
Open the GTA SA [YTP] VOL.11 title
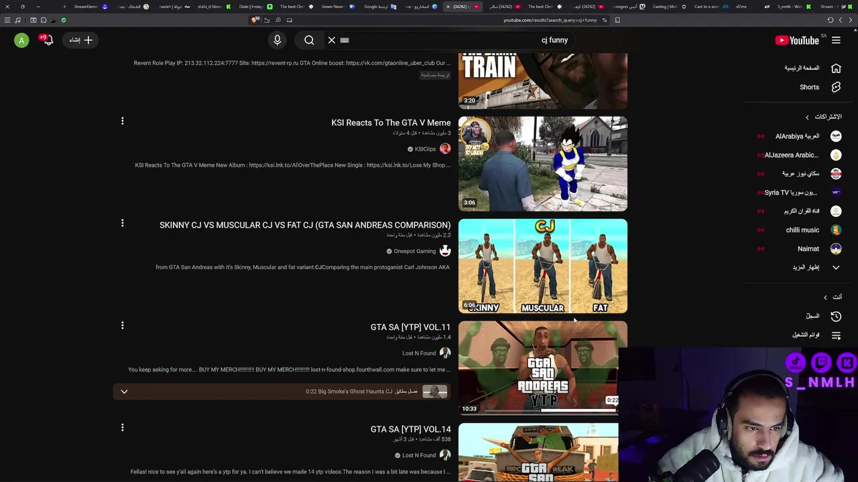[410, 327]
